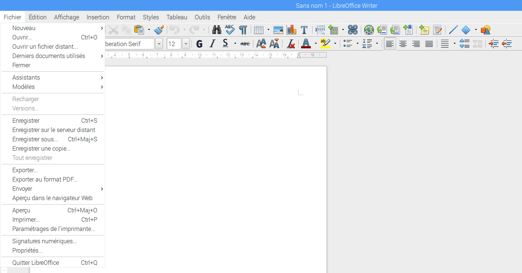The height and width of the screenshot is (273, 522).
Task: Click the yellow highlighting color icon
Action: click(x=325, y=44)
